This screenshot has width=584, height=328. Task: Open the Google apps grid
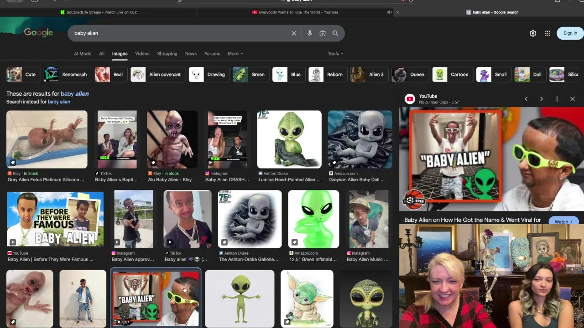(547, 33)
